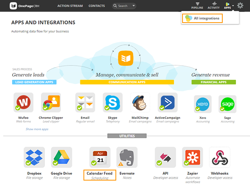This screenshot has width=250, height=193.
Task: Expand the search options dropdown arrow
Action: (134, 6)
